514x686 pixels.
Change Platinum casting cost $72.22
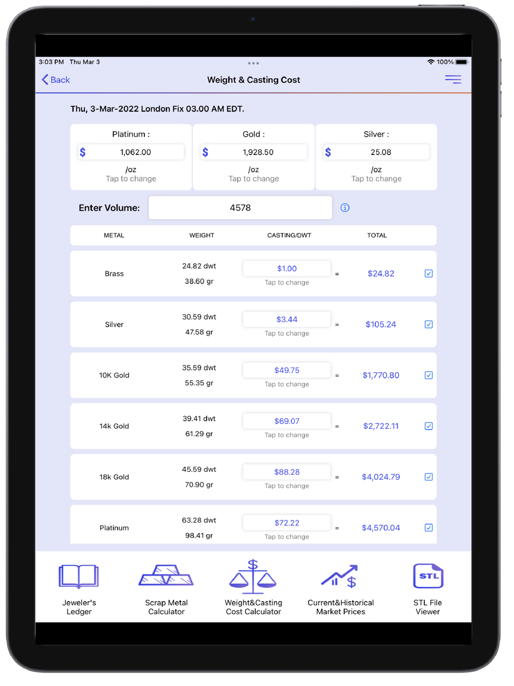tap(287, 522)
